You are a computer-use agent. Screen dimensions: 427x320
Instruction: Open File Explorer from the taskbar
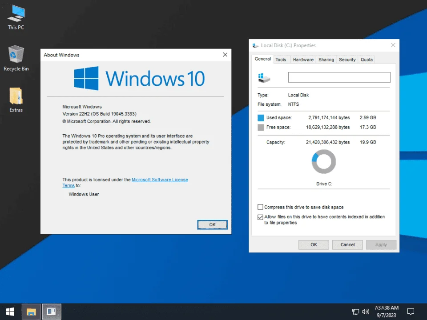click(x=31, y=312)
